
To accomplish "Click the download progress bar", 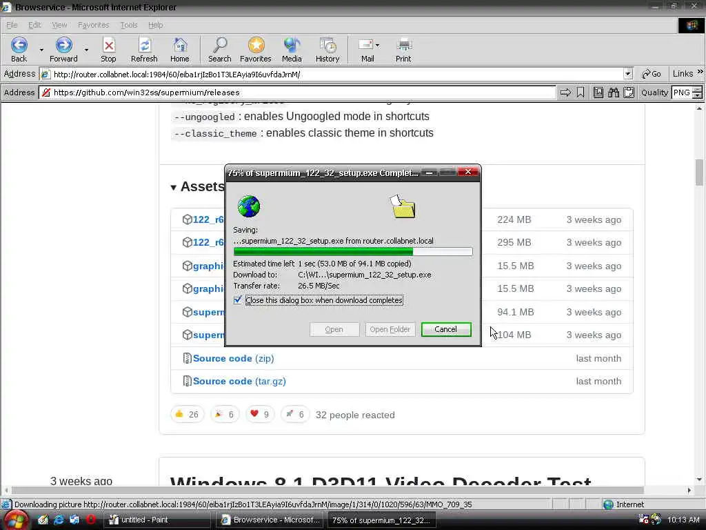I will pyautogui.click(x=353, y=252).
